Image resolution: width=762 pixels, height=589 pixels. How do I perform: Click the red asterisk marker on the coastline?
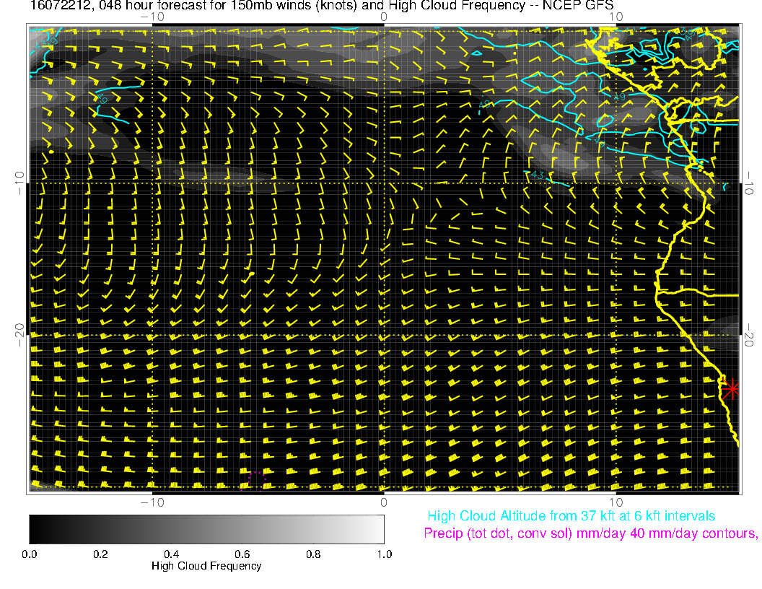pyautogui.click(x=732, y=388)
